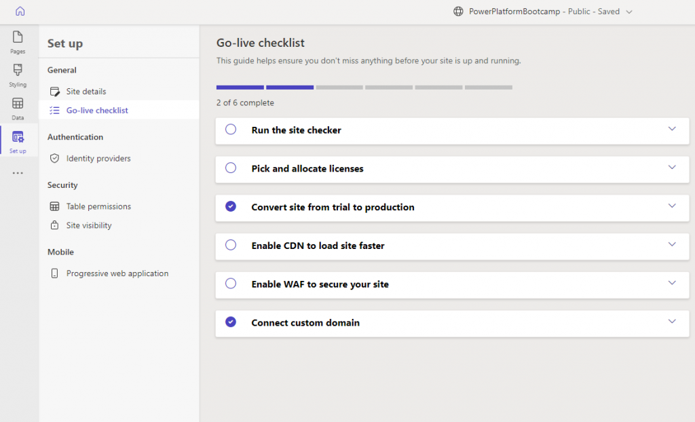Click first filled progress bar segment
Screen dimensions: 695x422
point(240,88)
